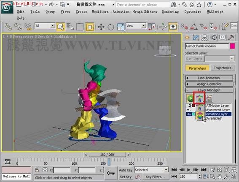This screenshot has width=239, height=182.
Task: Open the Modifiers menu
Action: 100,11
